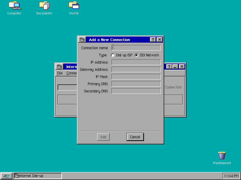Click into the Secondary DNS field

136,91
